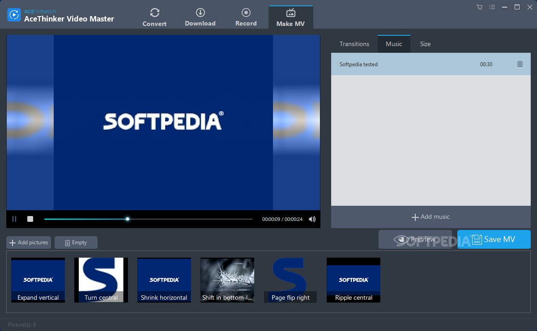The height and width of the screenshot is (331, 537).
Task: Select the Softpedia tested music track
Action: (431, 64)
